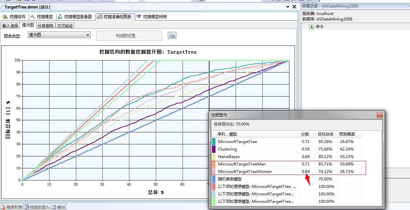Click the 命令 play icon in deployment panel
The height and width of the screenshot is (210, 410).
click(x=312, y=27)
